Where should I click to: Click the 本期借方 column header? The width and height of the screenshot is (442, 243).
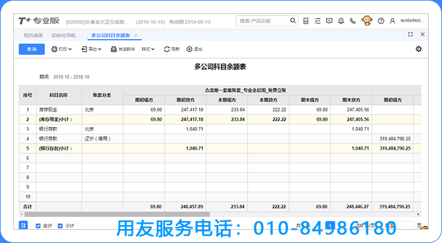click(x=227, y=100)
